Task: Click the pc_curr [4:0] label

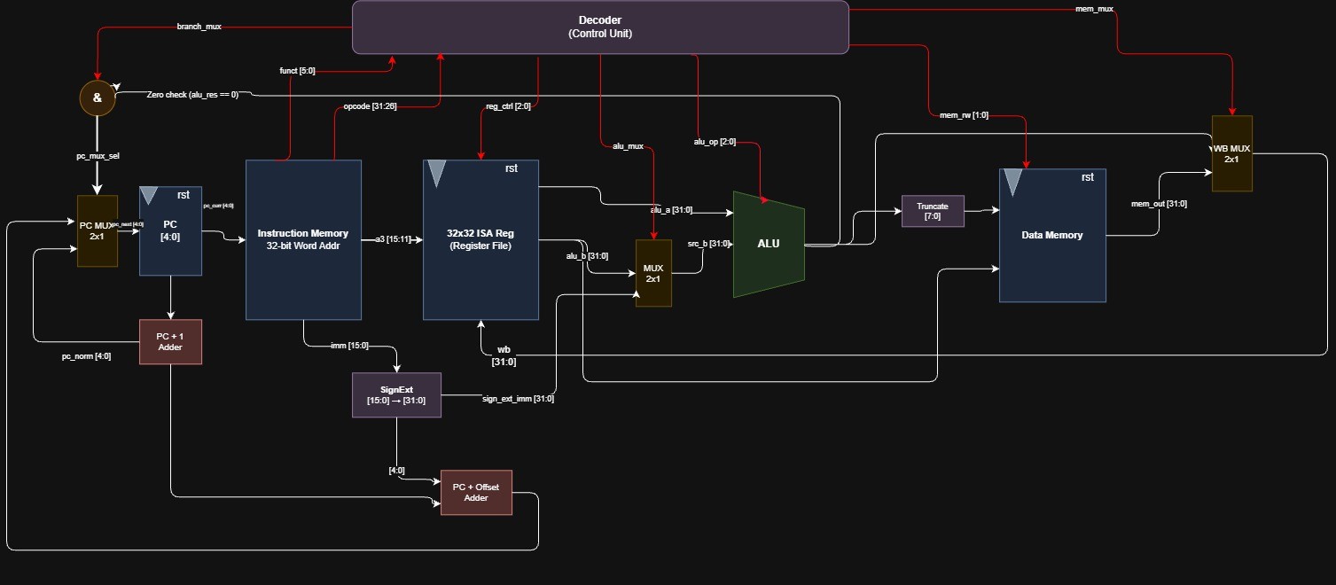Action: pos(218,206)
